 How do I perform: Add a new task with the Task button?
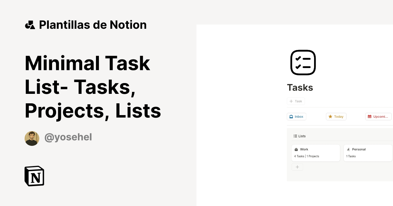pyautogui.click(x=296, y=101)
